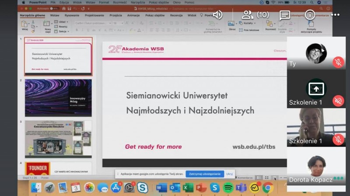Switch to the Animacje ribbon tab

click(x=133, y=15)
